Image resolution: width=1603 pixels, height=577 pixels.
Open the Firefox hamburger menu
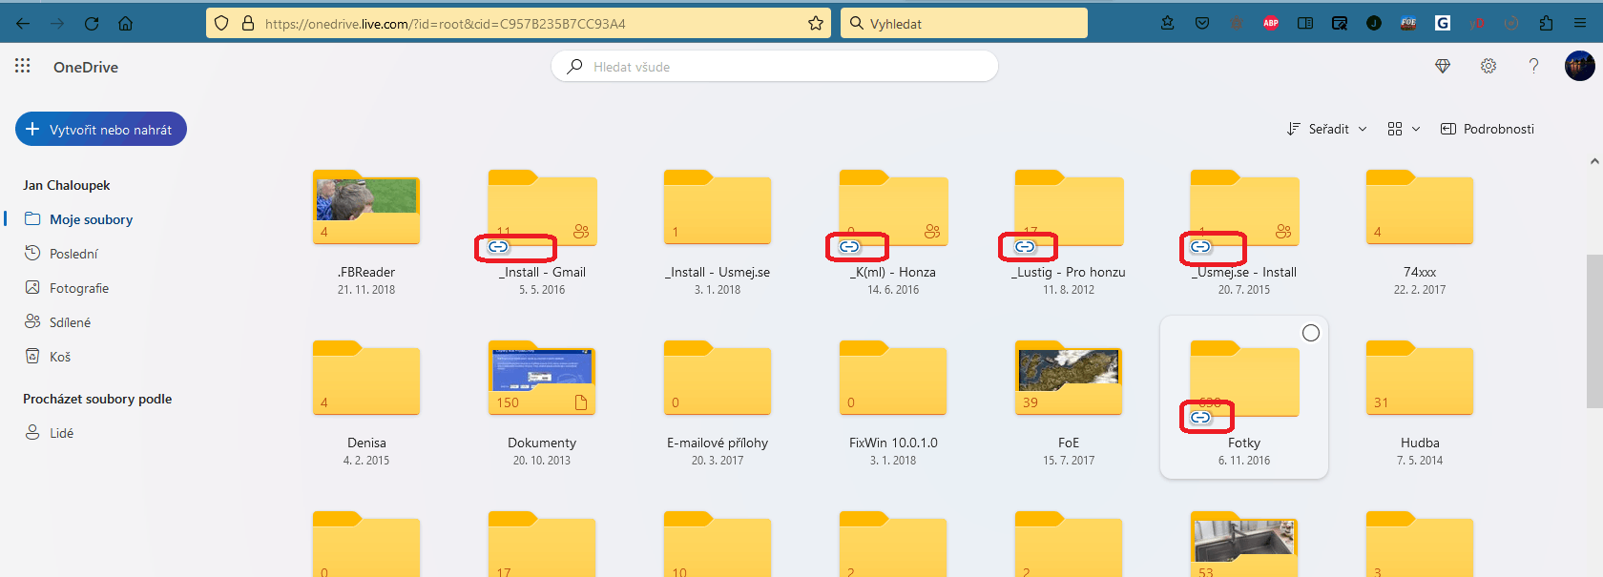pos(1580,23)
